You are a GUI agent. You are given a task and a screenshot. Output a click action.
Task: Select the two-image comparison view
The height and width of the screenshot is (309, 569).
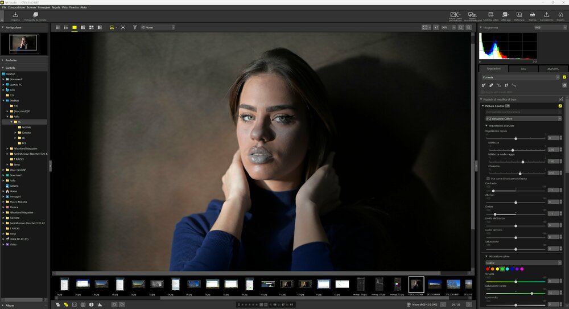(x=83, y=27)
